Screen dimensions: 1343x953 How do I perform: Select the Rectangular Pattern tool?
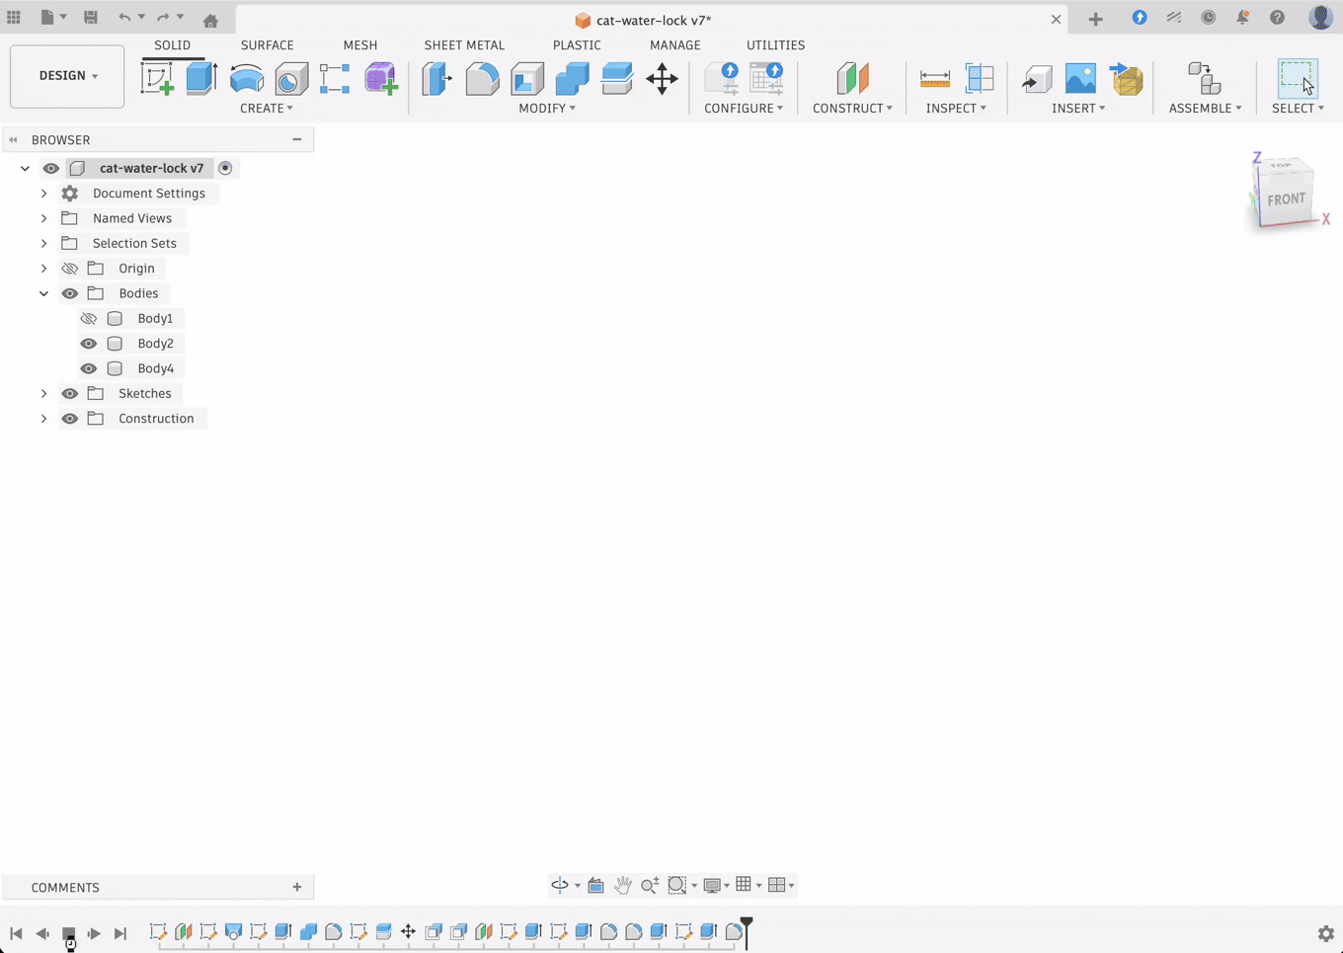pos(335,78)
